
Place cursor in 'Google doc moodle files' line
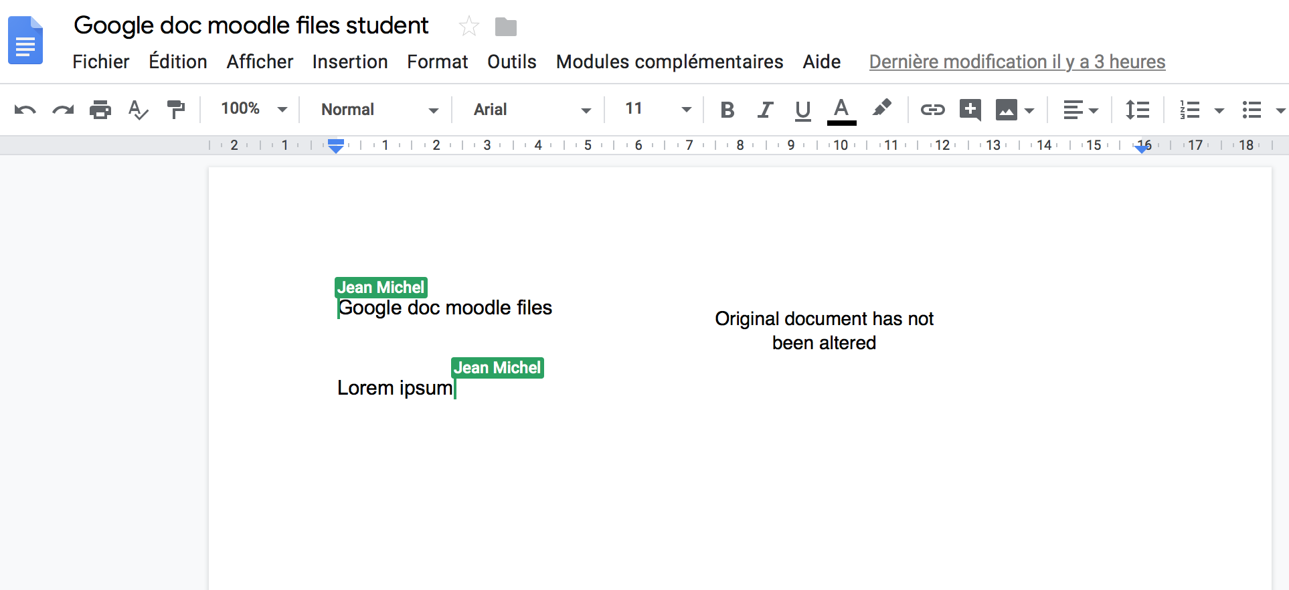click(445, 308)
